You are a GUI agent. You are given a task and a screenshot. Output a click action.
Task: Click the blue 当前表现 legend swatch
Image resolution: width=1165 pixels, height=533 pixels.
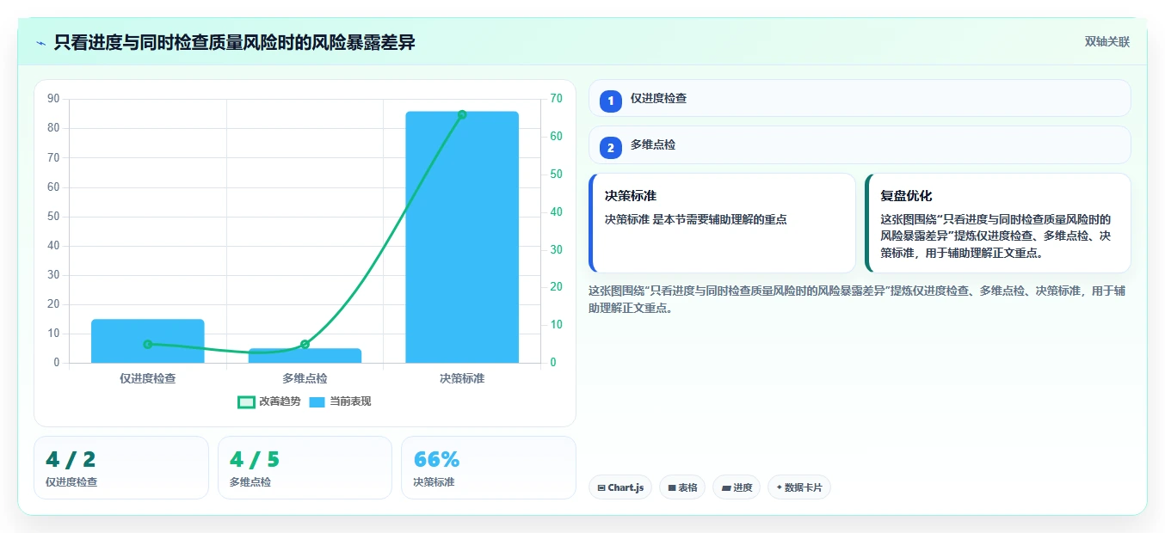pyautogui.click(x=317, y=401)
